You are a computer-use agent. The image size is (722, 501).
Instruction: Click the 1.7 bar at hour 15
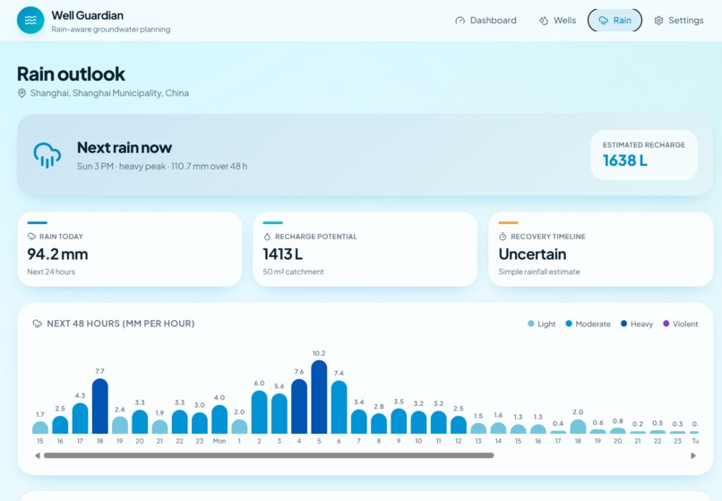40,428
